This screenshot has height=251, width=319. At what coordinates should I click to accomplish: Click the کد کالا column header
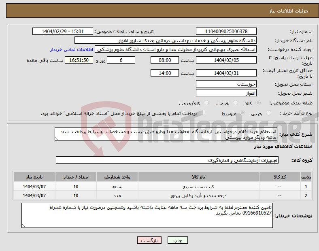(280, 177)
